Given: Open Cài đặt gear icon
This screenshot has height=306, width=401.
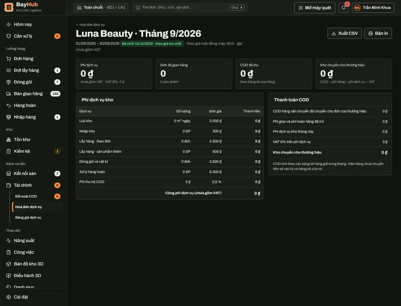Looking at the screenshot, I should pos(9,297).
